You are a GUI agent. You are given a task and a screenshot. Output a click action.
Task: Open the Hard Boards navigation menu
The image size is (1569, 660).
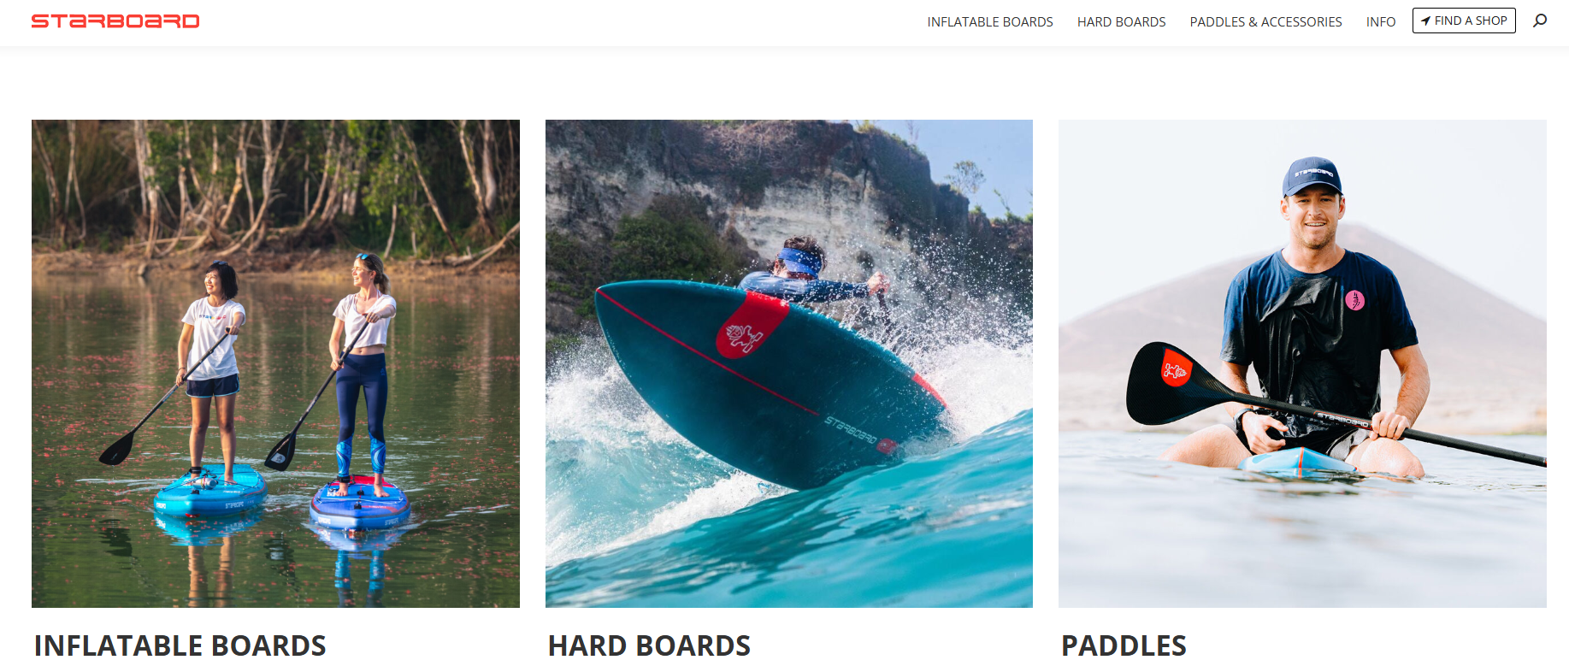tap(1121, 21)
